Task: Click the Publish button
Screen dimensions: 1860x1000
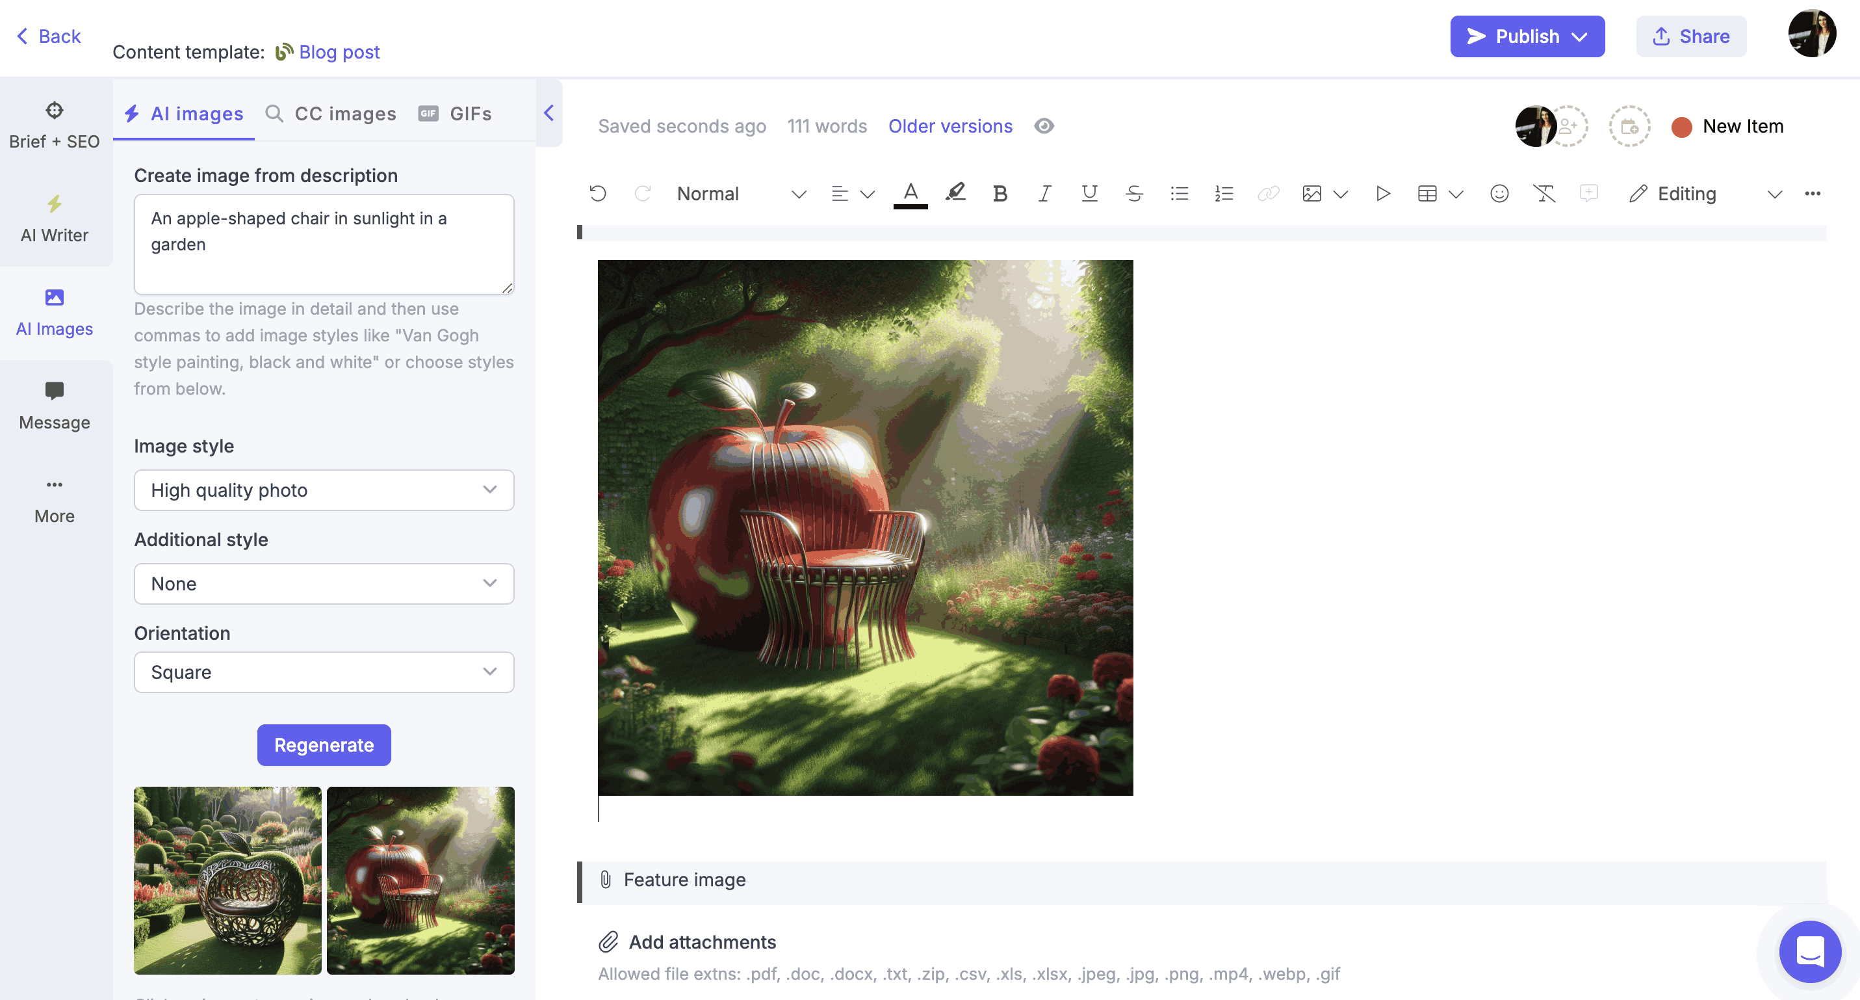Action: [x=1527, y=36]
